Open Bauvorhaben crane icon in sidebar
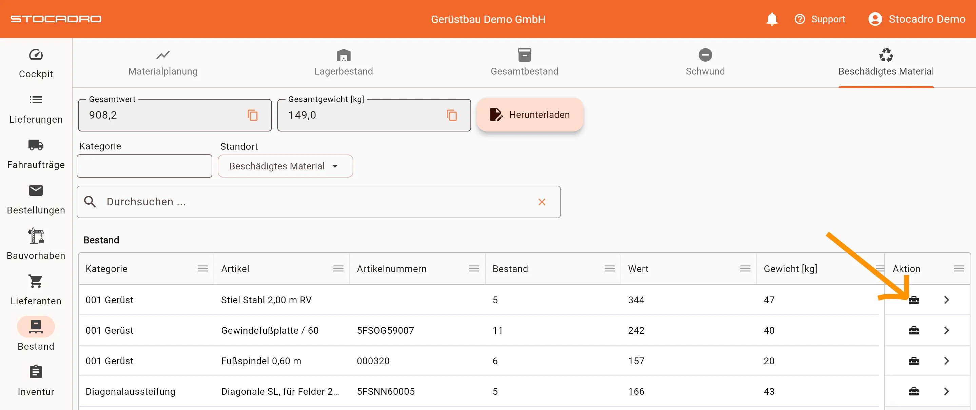The image size is (976, 410). (36, 236)
